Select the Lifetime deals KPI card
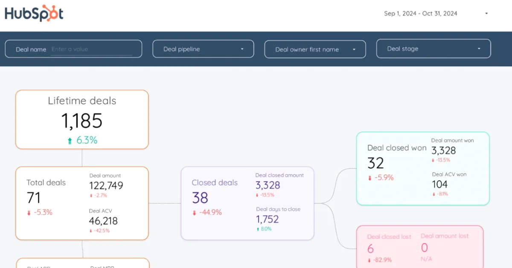512x268 pixels. (81, 119)
